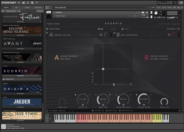Image resolution: width=184 pixels, height=132 pixels.
Task: Click the SAVE NEW preset disk icon
Action: [x=47, y=29]
